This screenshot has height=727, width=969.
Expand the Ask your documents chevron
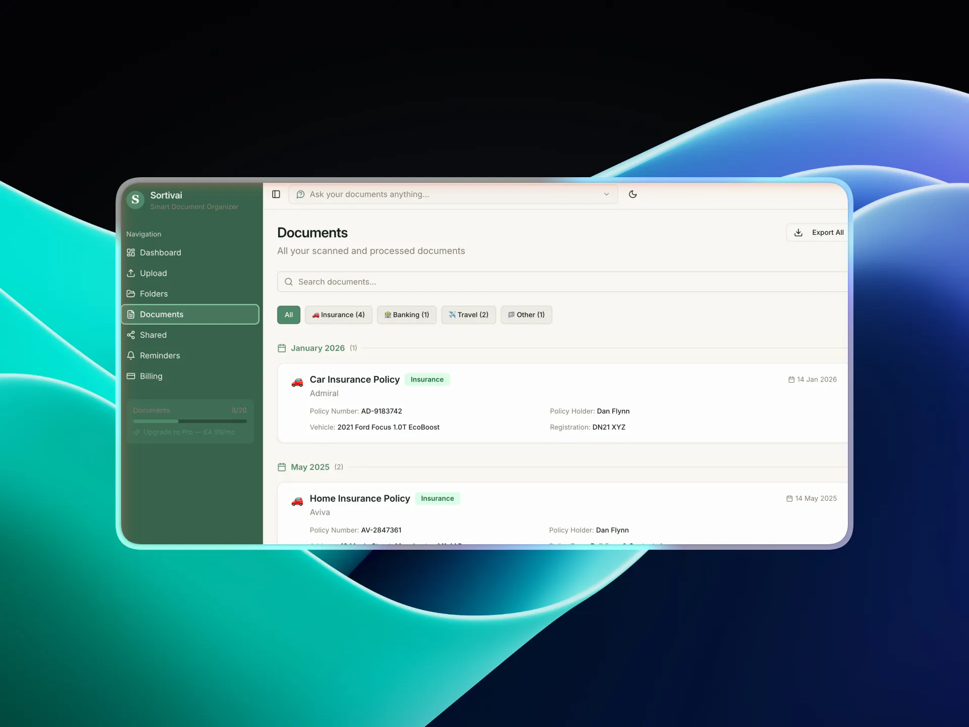tap(606, 194)
